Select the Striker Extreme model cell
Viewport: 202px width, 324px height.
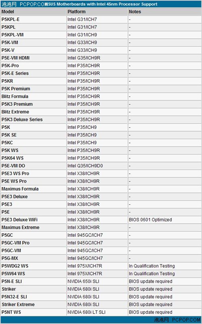[34, 304]
